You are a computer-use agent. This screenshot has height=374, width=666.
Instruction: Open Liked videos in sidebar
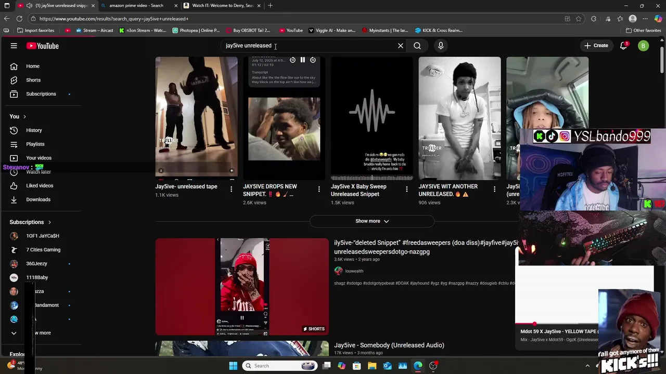coord(41,185)
